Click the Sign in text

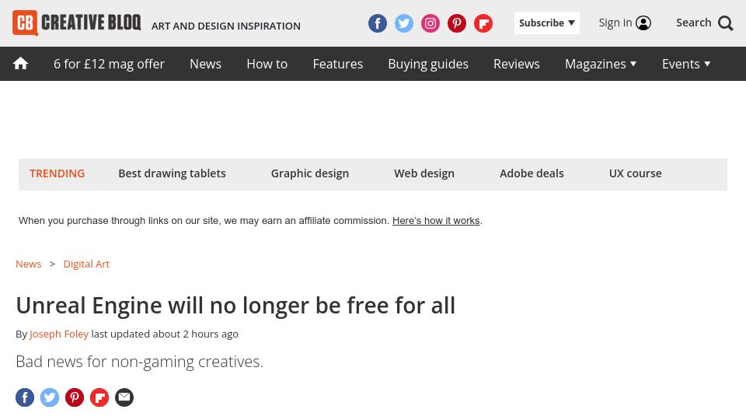point(615,23)
